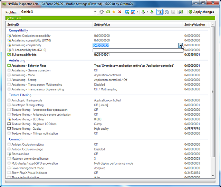Add an application to the current profile
The height and width of the screenshot is (187, 221).
pyautogui.click(x=127, y=12)
